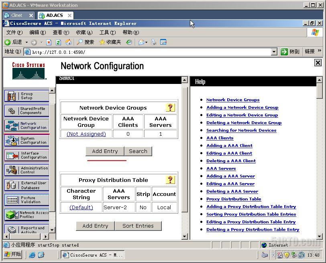Close the Network Configuration page X box
The image size is (326, 263).
pos(318,63)
